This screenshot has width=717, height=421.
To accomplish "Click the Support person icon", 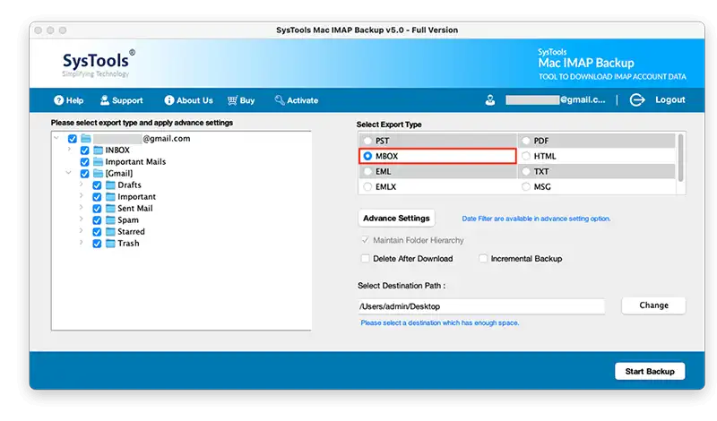I will click(105, 100).
